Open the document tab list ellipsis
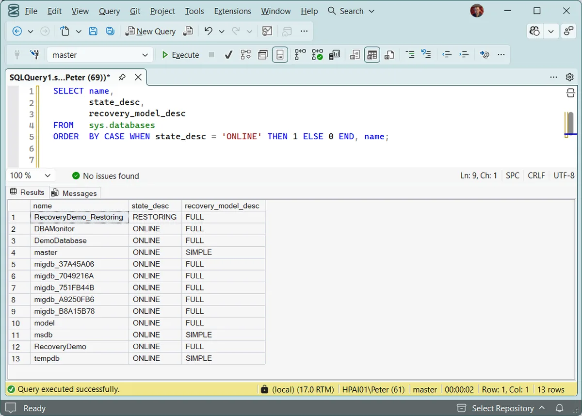The width and height of the screenshot is (582, 416). pyautogui.click(x=553, y=77)
